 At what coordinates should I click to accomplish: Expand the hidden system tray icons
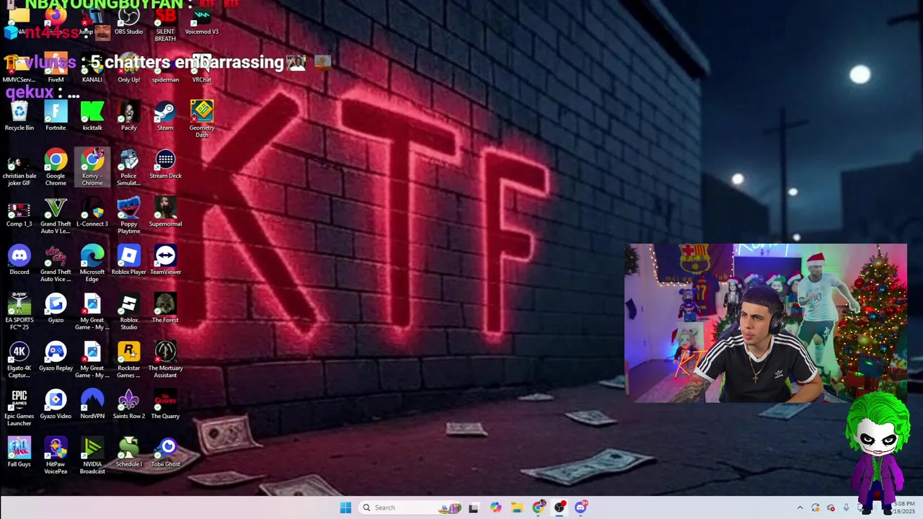[x=800, y=507]
